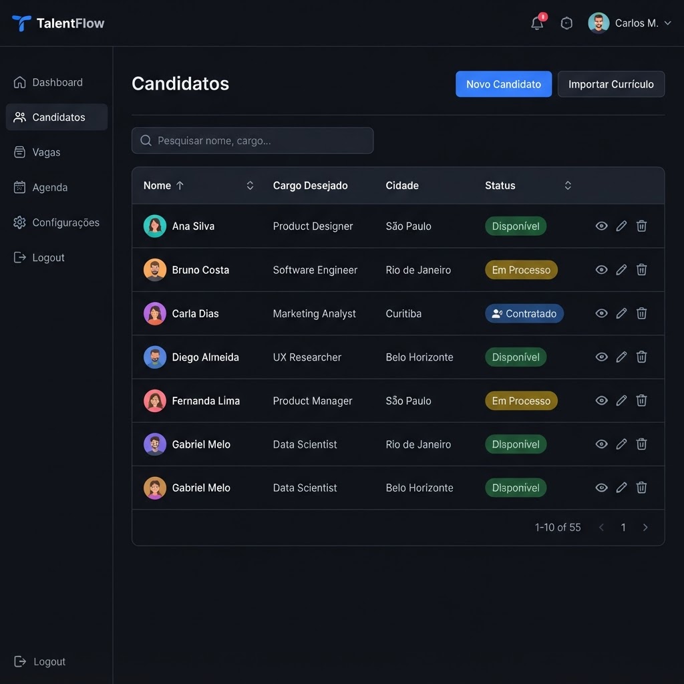Click Ana Silva's avatar
The image size is (684, 684).
155,226
